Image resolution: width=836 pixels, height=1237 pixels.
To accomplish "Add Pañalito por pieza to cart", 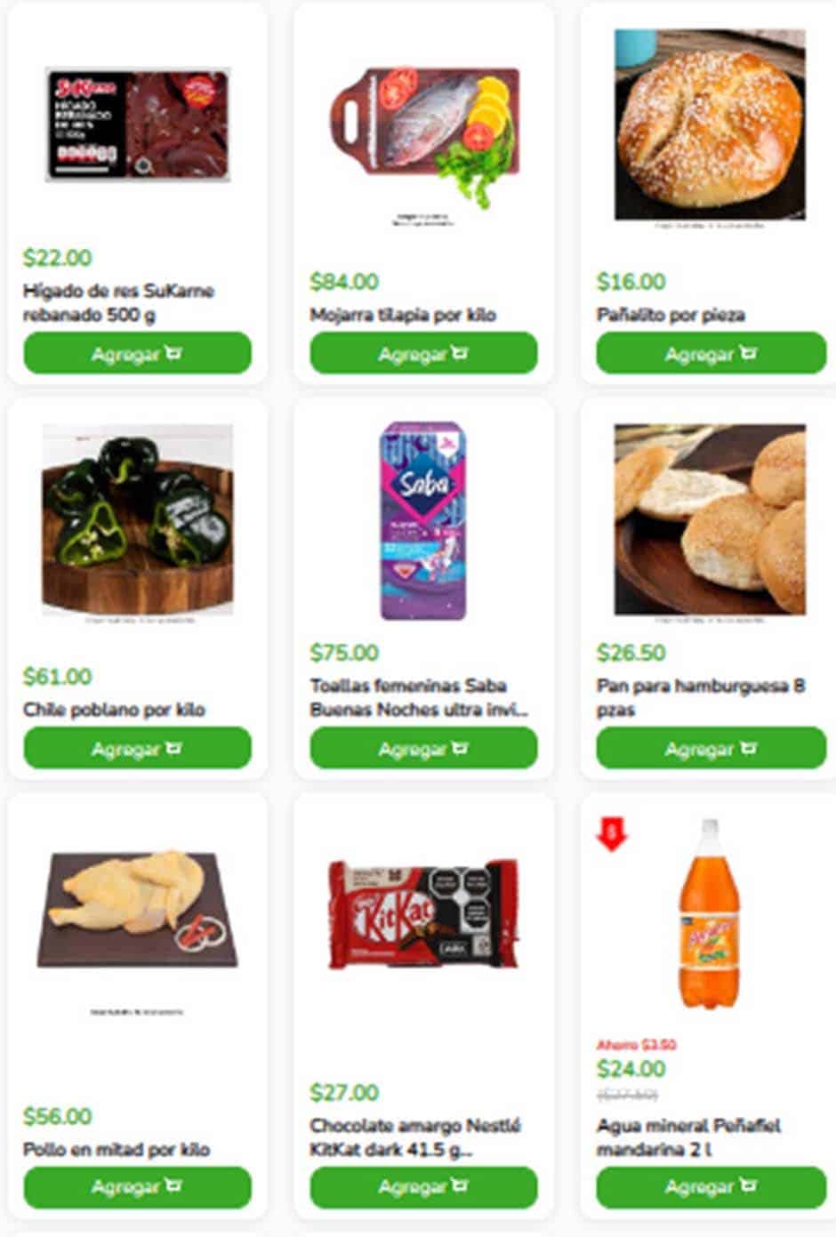I will pos(711,353).
